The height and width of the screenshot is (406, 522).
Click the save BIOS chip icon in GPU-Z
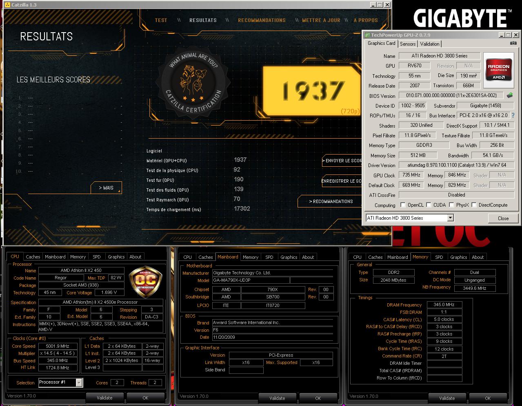tap(510, 95)
